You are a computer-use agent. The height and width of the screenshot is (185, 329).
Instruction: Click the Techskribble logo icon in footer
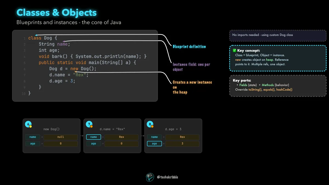[x=150, y=177]
